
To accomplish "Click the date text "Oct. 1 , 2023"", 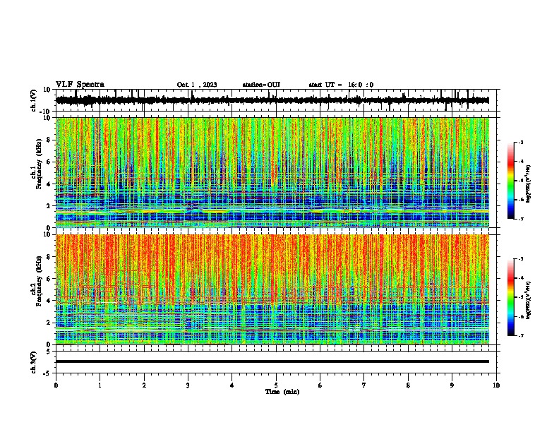I will click(x=197, y=85).
